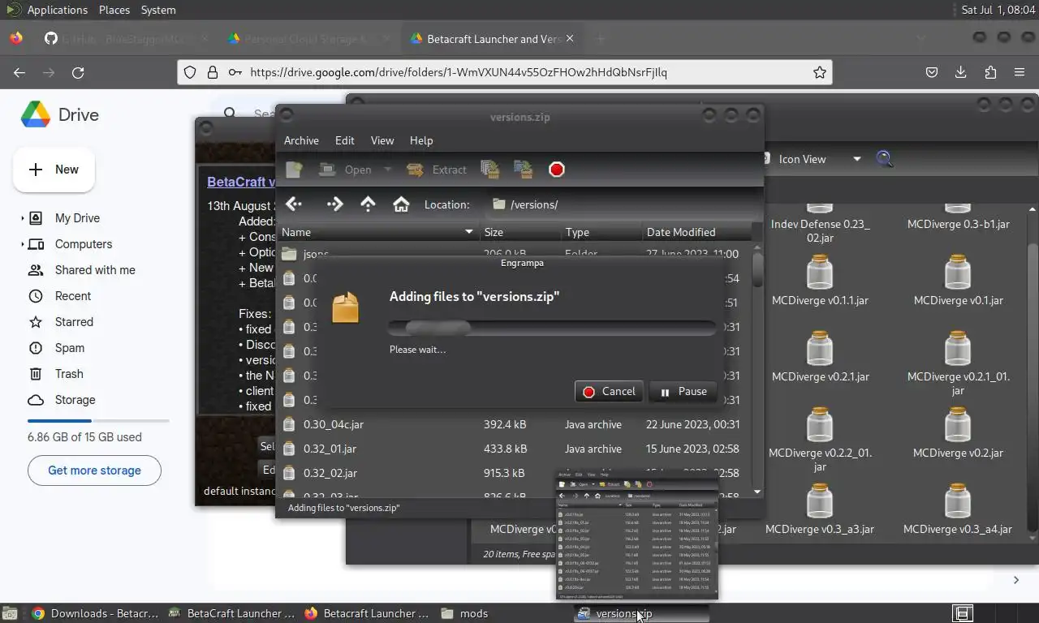
Task: Click the progress bar in the Engrampa dialog
Action: [552, 328]
